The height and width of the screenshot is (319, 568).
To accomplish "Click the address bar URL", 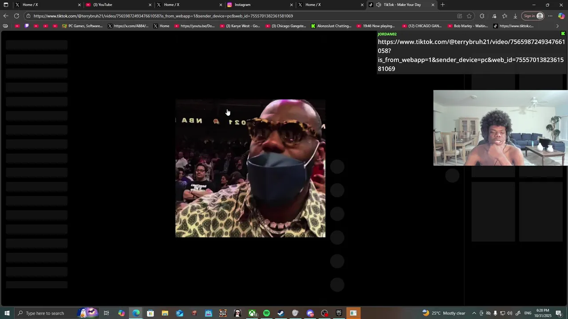I will [163, 16].
